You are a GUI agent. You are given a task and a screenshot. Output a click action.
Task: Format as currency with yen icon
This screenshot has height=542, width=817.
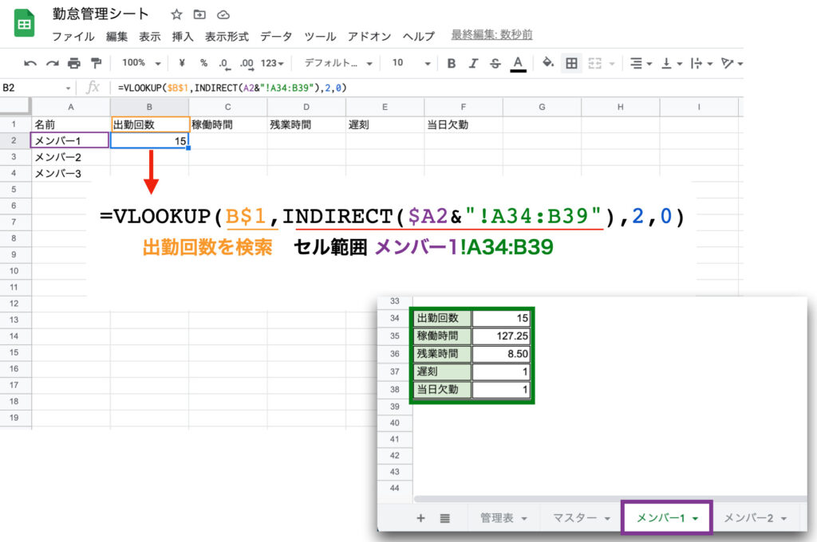pos(182,63)
